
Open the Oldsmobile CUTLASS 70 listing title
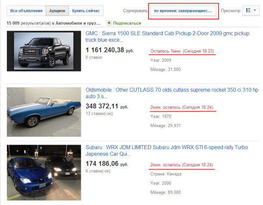pos(172,93)
